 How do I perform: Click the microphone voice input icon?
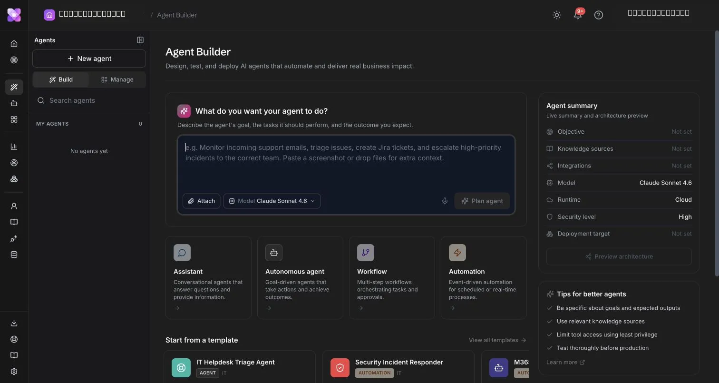point(445,201)
